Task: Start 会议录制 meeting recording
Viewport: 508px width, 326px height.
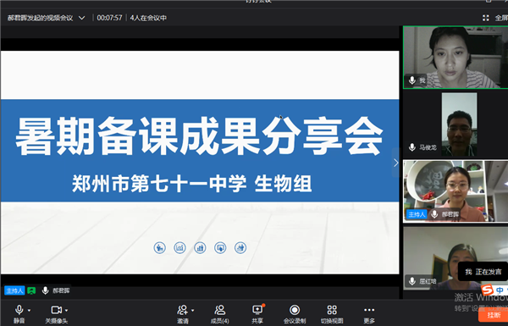Action: click(295, 313)
